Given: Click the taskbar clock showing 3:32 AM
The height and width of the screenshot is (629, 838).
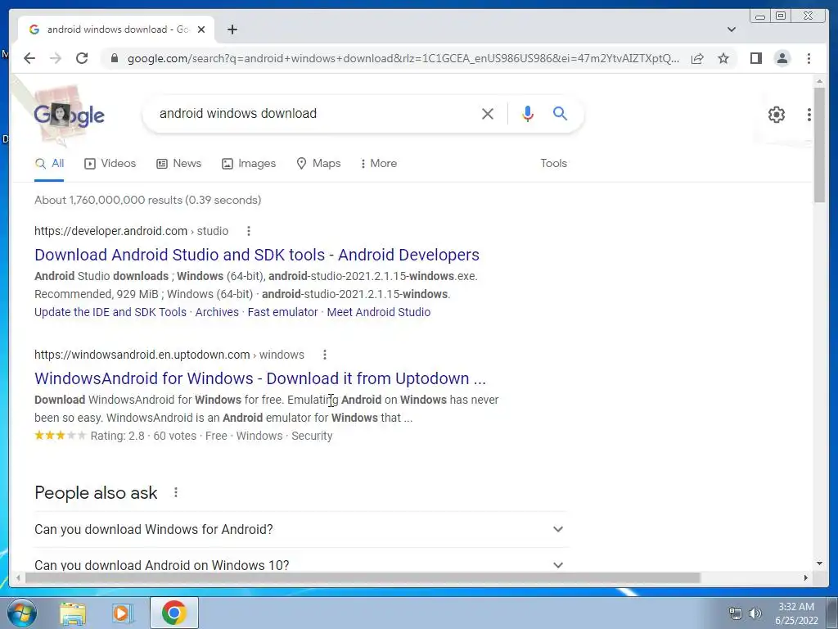Looking at the screenshot, I should click(796, 613).
